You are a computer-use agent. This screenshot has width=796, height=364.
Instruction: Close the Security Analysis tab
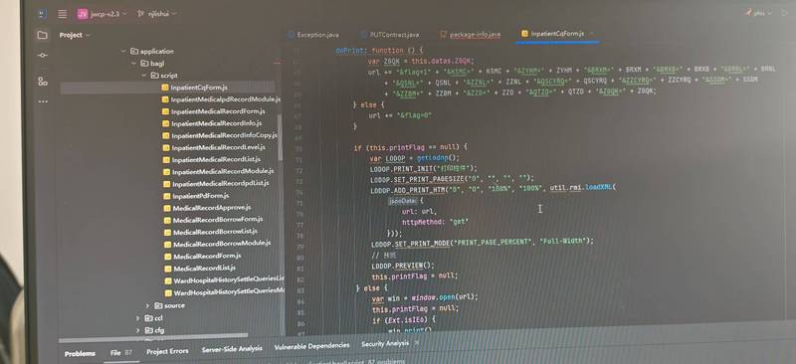[417, 344]
